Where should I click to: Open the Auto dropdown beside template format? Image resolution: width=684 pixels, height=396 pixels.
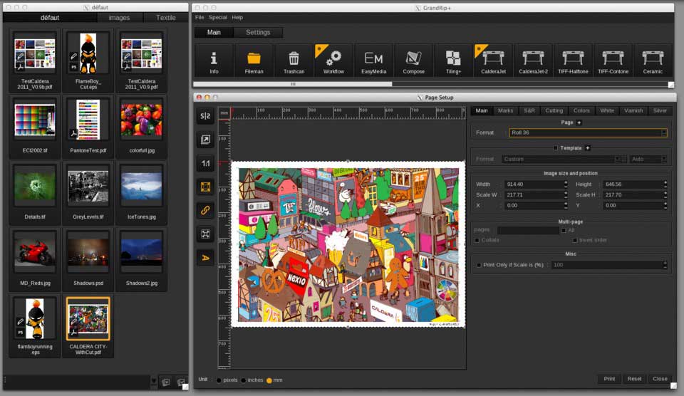[x=648, y=160]
